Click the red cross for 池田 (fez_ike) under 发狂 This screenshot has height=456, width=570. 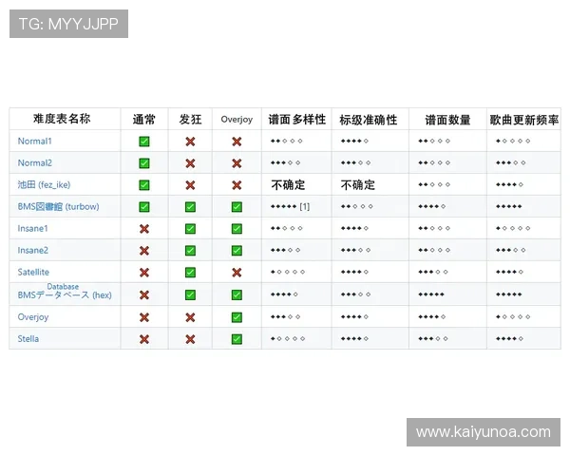tap(190, 185)
